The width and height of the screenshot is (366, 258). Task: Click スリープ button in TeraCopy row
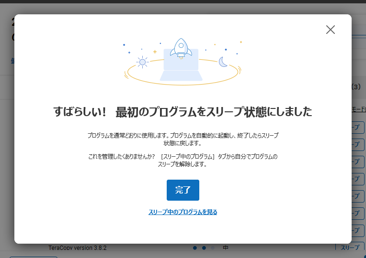point(350,248)
